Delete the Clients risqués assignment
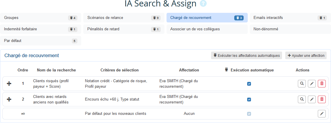Viewport: 331px width, 123px height. pos(322,84)
